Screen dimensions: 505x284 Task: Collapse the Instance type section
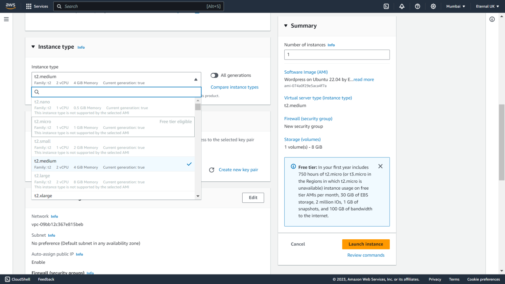click(33, 47)
